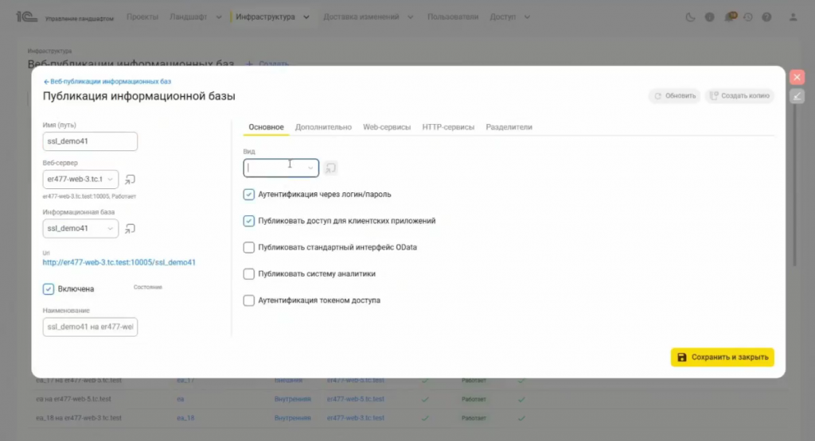Viewport: 815px width, 441px height.
Task: Toggle dark mode moon icon
Action: point(689,17)
